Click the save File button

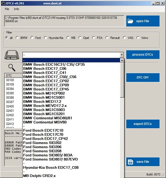point(143,162)
